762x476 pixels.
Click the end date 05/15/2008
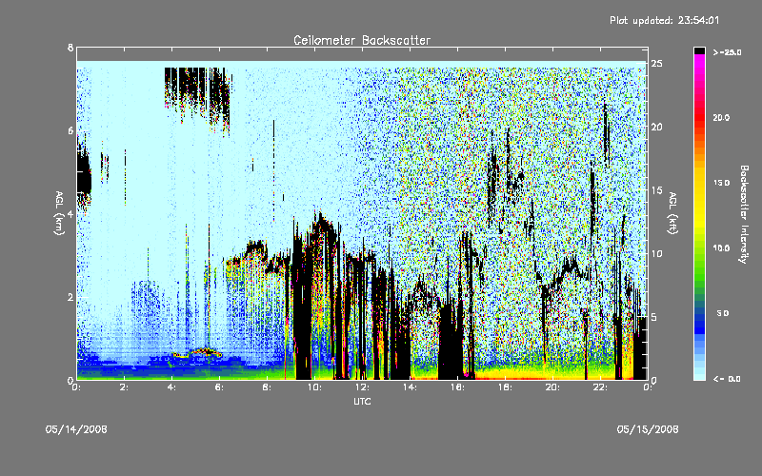coord(648,429)
